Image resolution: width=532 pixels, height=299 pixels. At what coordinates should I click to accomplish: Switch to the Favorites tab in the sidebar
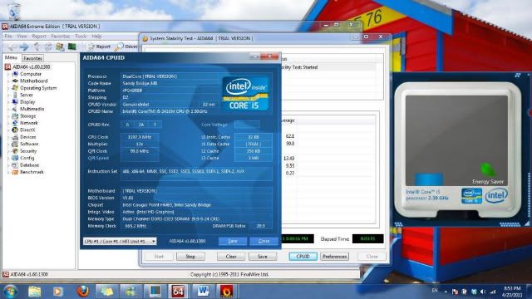coord(33,58)
